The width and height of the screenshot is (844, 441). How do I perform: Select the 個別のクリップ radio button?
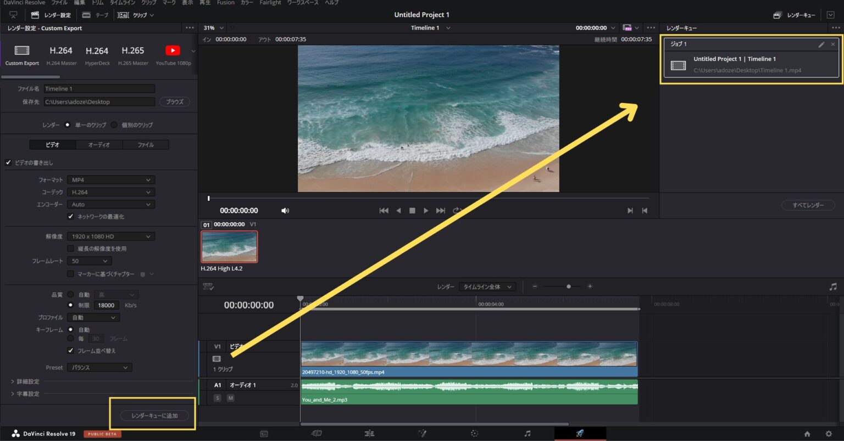coord(114,125)
